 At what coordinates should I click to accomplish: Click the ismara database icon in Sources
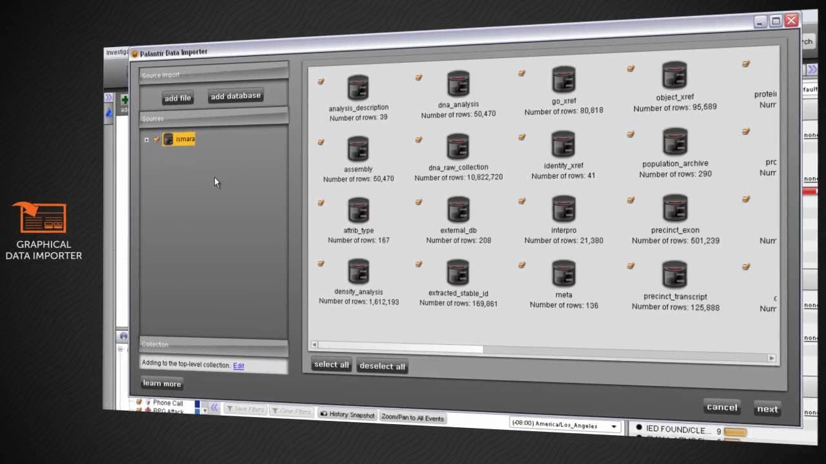(x=168, y=139)
